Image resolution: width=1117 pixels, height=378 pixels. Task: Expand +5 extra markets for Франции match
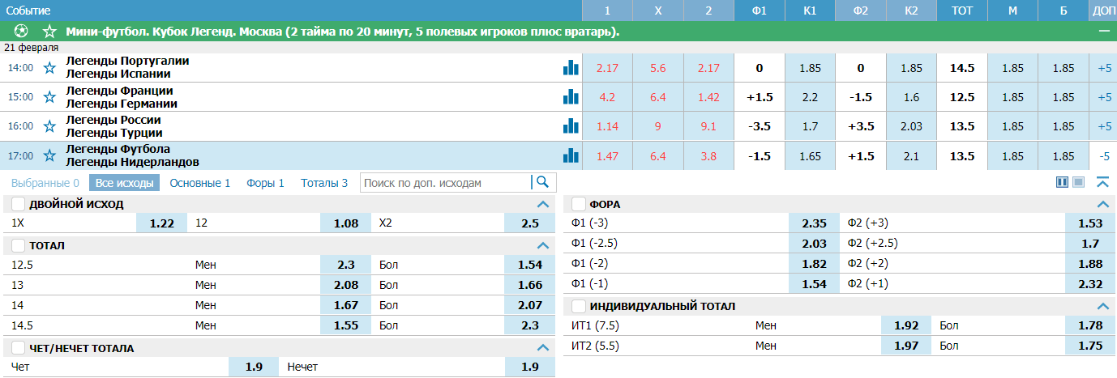coord(1103,97)
